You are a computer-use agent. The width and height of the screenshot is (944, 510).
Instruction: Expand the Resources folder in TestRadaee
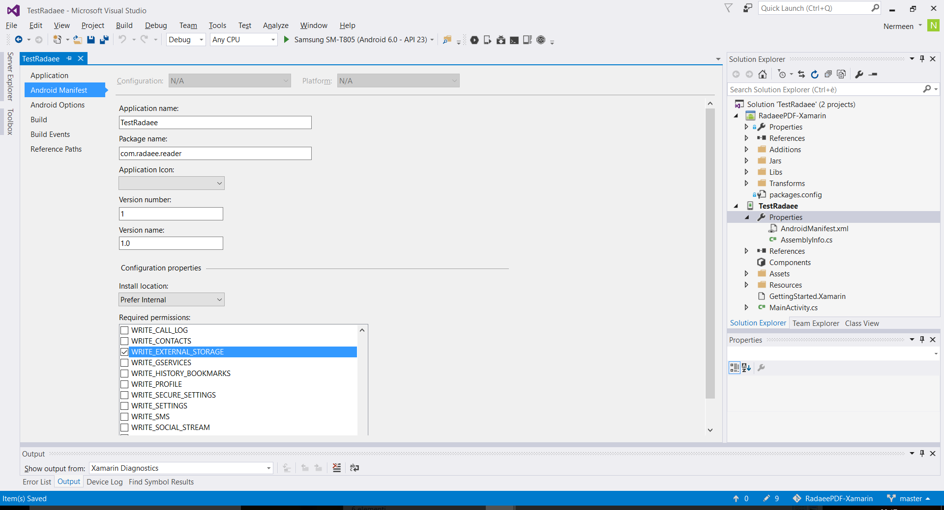(746, 285)
